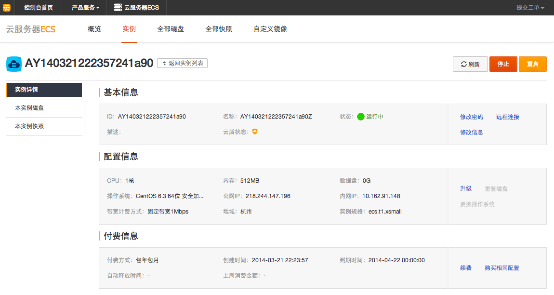554x295 pixels.
Task: Stop the instance with 停止 button
Action: point(503,64)
